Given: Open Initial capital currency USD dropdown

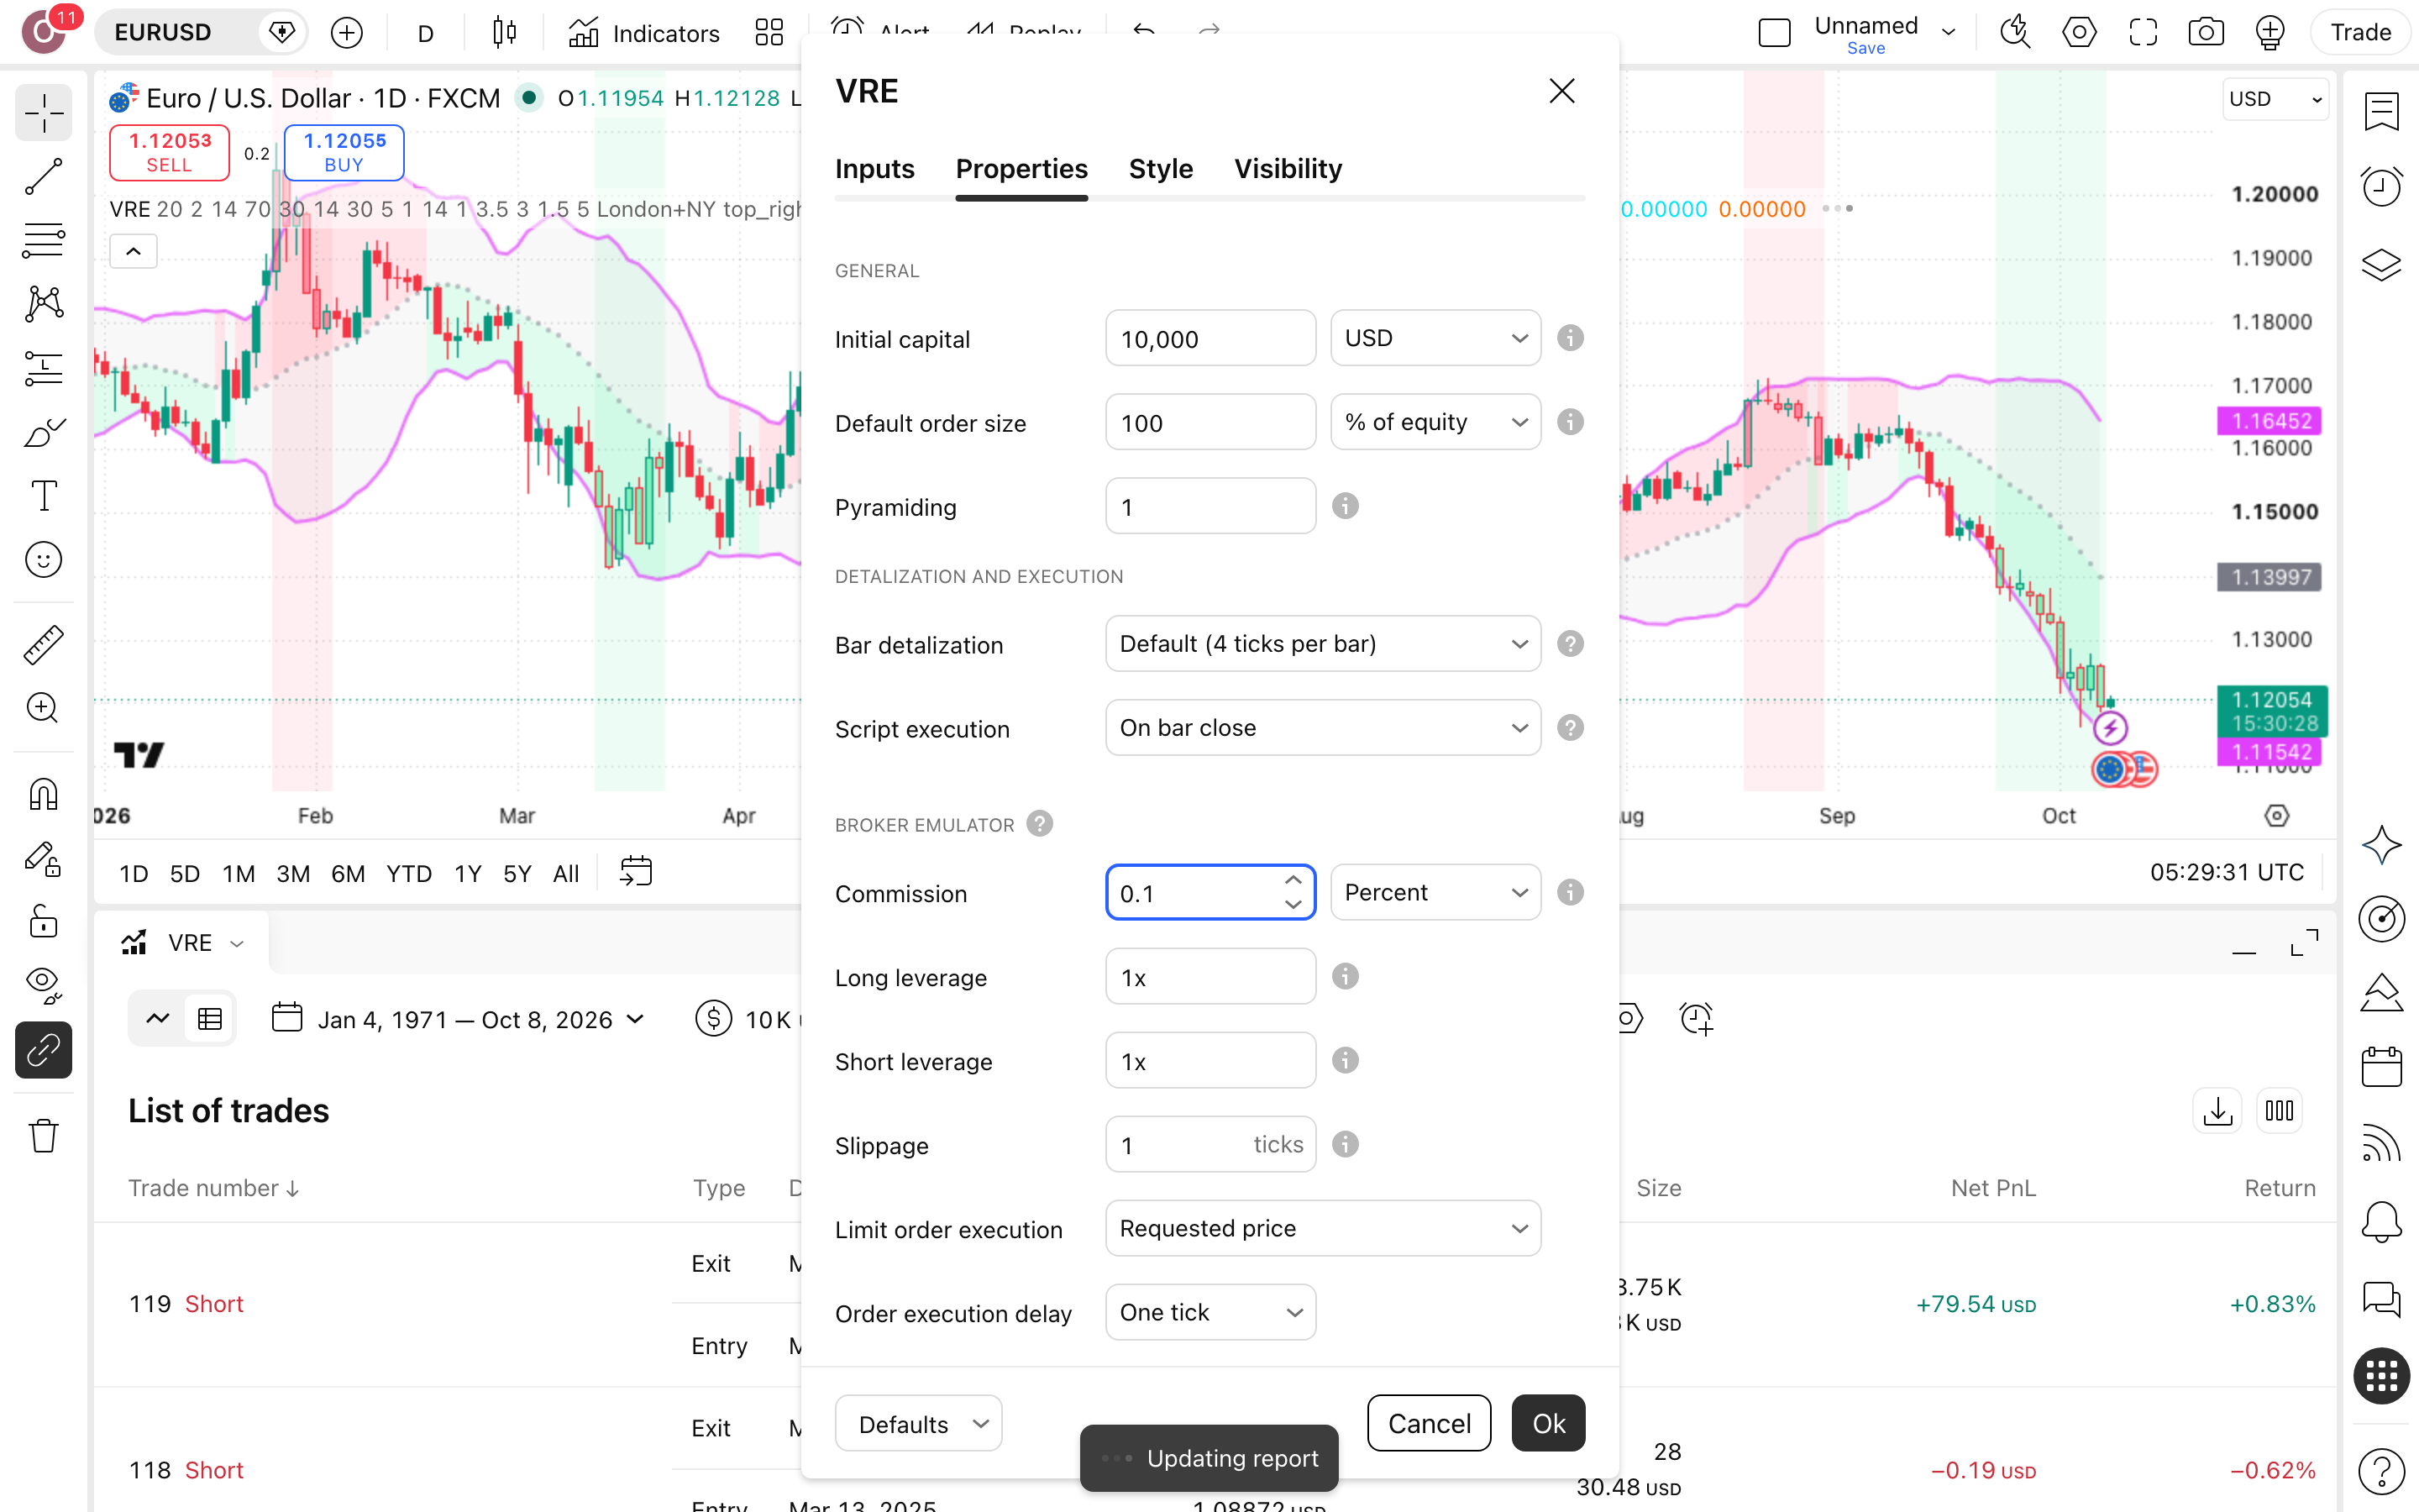Looking at the screenshot, I should 1435,338.
